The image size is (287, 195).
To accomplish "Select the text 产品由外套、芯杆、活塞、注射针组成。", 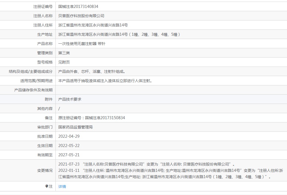I will click(x=92, y=71).
